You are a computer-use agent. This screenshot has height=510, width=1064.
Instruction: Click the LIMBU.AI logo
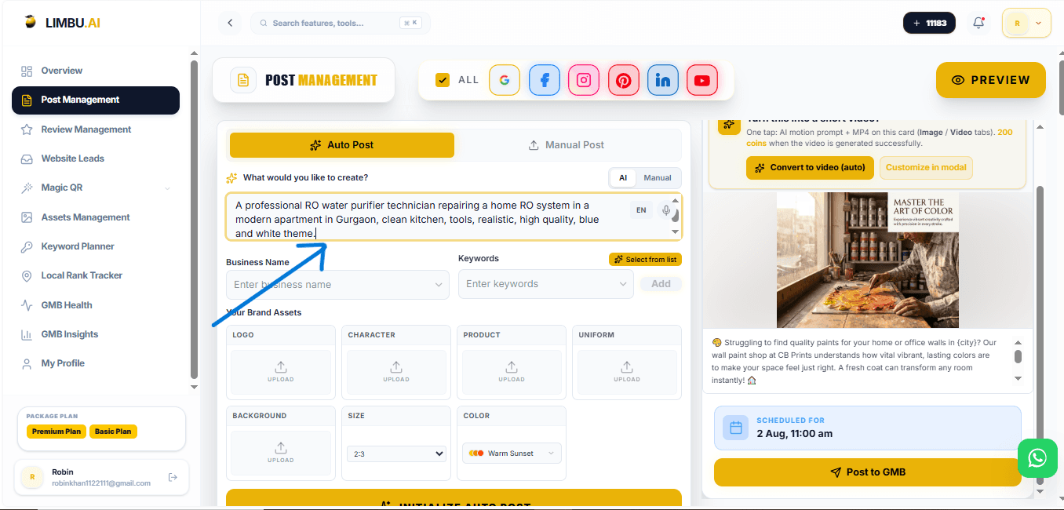[x=62, y=23]
